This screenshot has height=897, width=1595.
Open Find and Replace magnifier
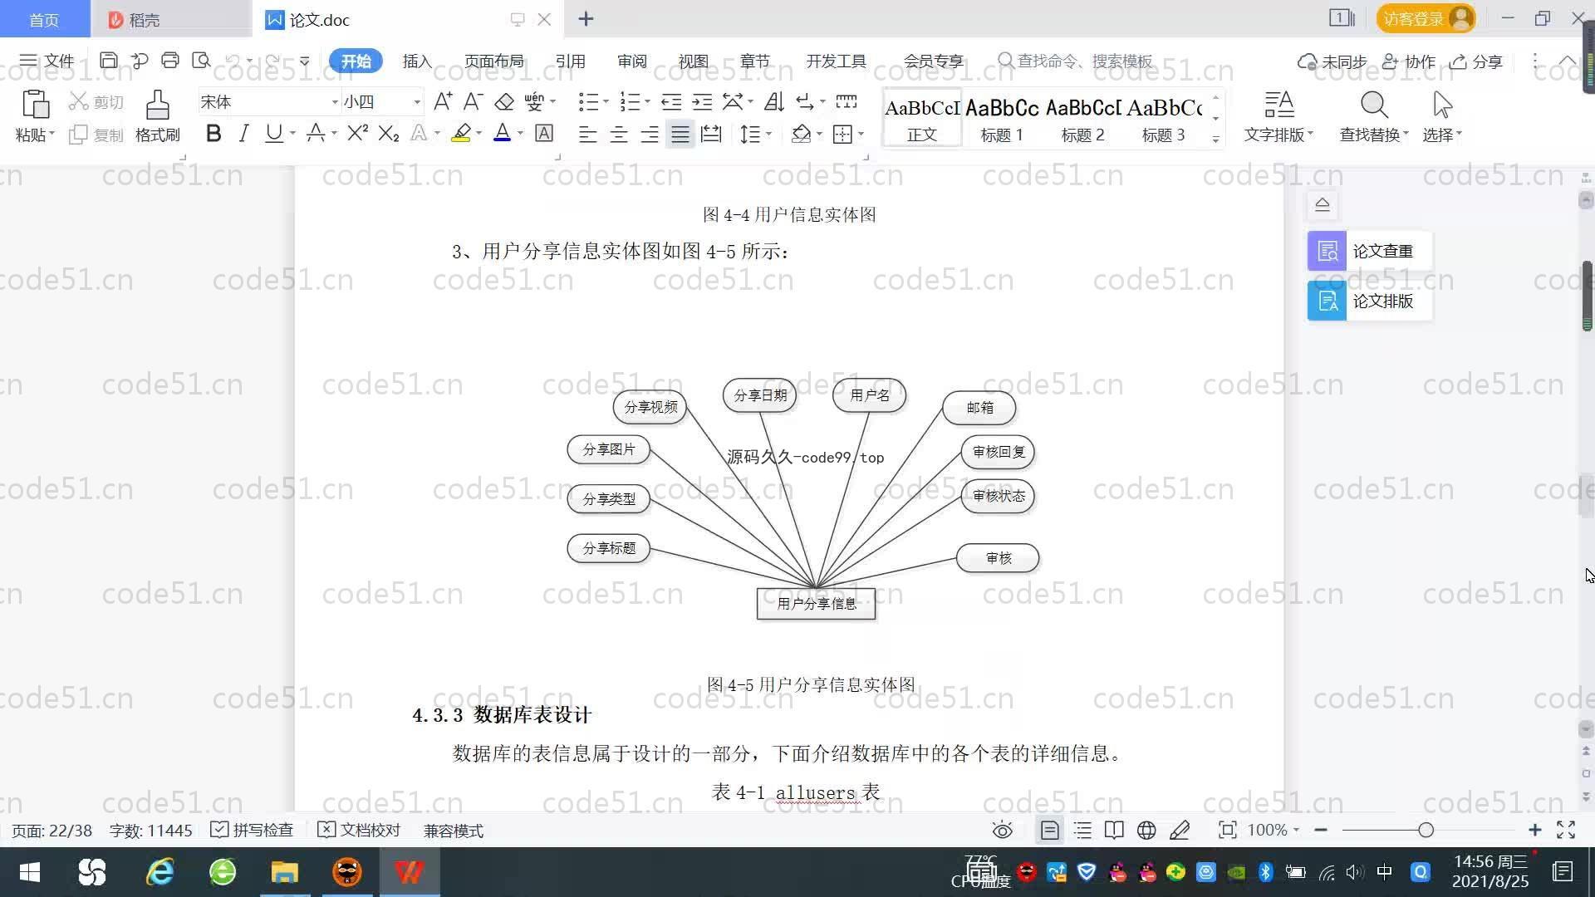(x=1374, y=105)
